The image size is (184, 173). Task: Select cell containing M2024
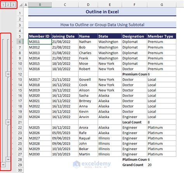click(x=40, y=117)
